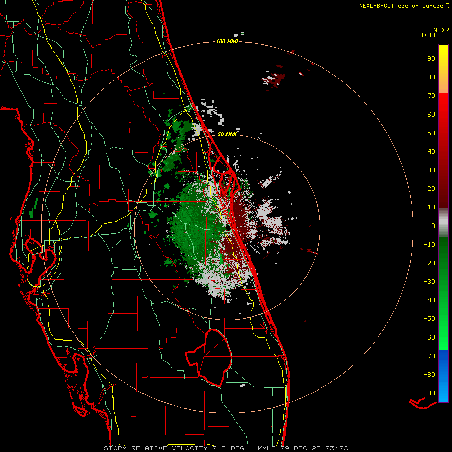Select the 50 value on the velocity scale
Image resolution: width=452 pixels, height=452 pixels.
pos(431,133)
